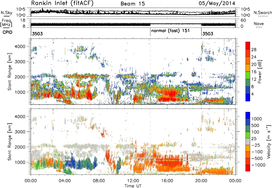Click the 'Freq. [MHz]' axis label

coord(6,23)
